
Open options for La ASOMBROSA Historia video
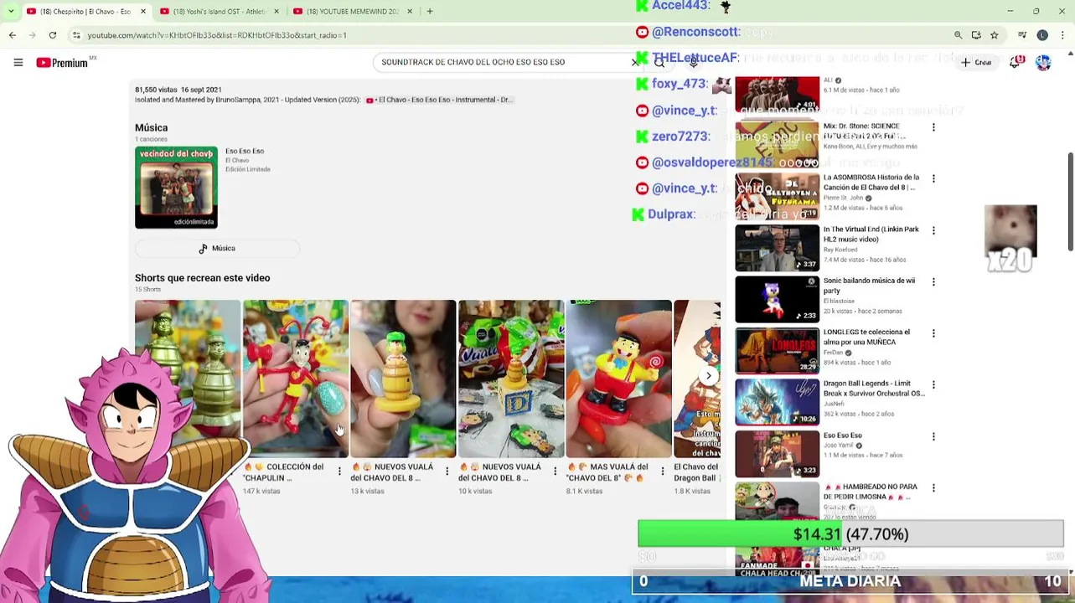(933, 178)
